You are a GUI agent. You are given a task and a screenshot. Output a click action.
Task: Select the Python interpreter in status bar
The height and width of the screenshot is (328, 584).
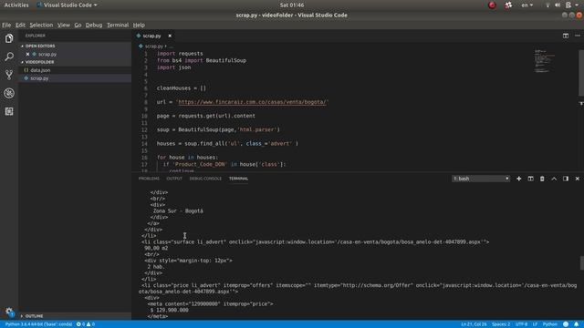[x=38, y=324]
